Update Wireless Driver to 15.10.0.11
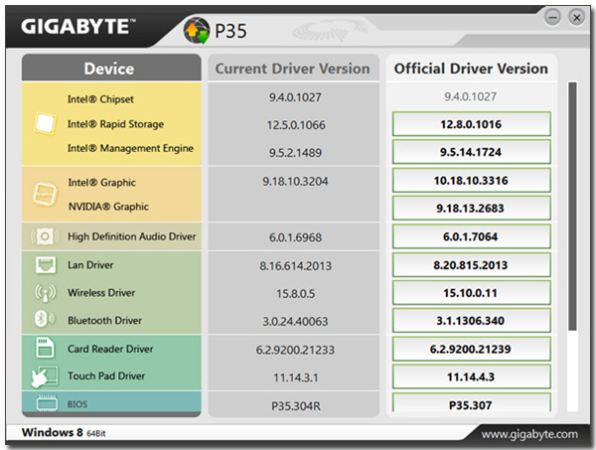The image size is (596, 450). click(471, 293)
